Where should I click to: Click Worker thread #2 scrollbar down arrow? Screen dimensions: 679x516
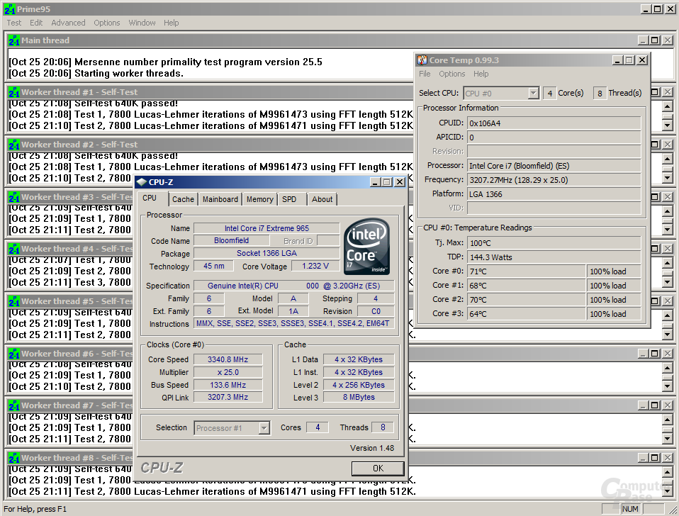click(668, 177)
